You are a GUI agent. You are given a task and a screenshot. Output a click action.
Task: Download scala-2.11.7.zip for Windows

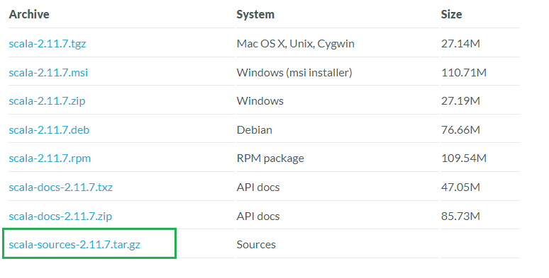(x=47, y=101)
